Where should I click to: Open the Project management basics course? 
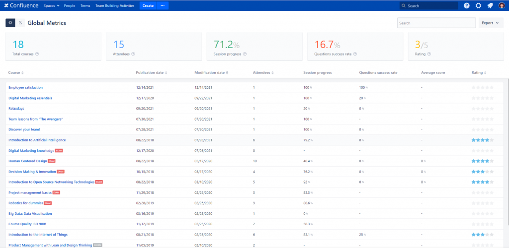(30, 192)
